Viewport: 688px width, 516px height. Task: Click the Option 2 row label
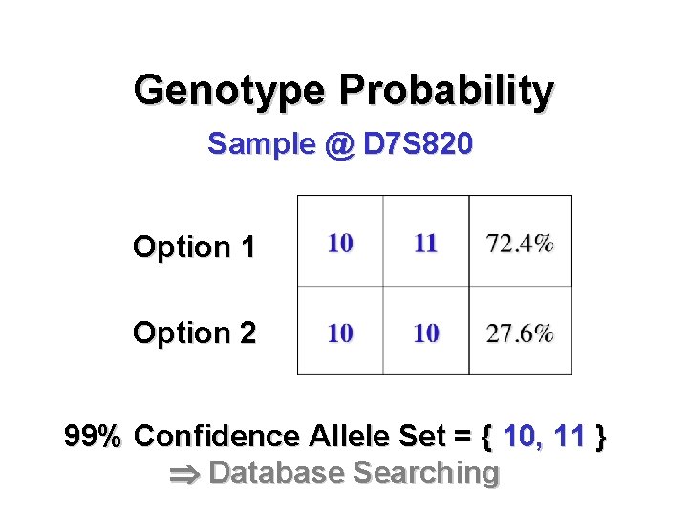194,333
